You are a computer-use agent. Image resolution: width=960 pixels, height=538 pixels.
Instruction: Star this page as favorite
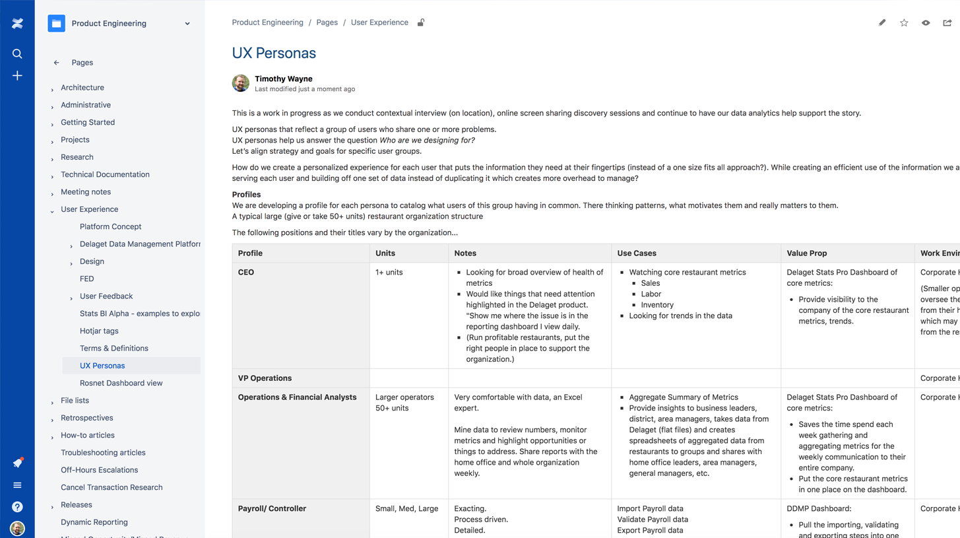[x=904, y=22]
